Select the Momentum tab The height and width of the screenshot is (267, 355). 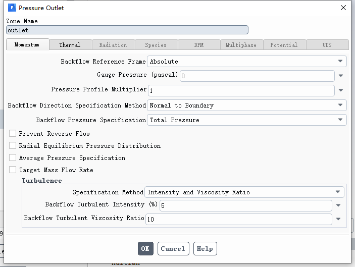(x=27, y=44)
